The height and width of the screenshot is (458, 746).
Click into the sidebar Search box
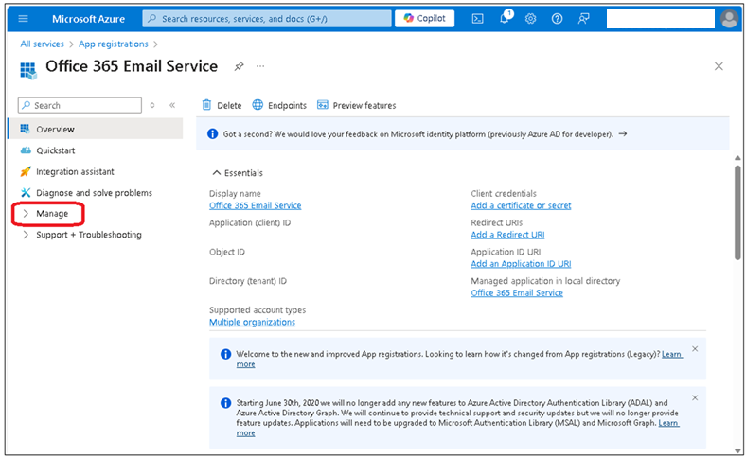tap(80, 105)
